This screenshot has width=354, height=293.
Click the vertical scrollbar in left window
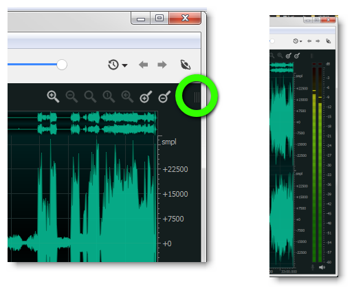[203, 215]
